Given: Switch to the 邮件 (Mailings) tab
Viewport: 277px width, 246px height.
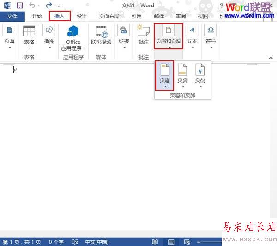Looking at the screenshot, I should (159, 16).
